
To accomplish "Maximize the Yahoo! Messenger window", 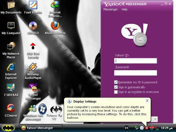I will (166, 4).
